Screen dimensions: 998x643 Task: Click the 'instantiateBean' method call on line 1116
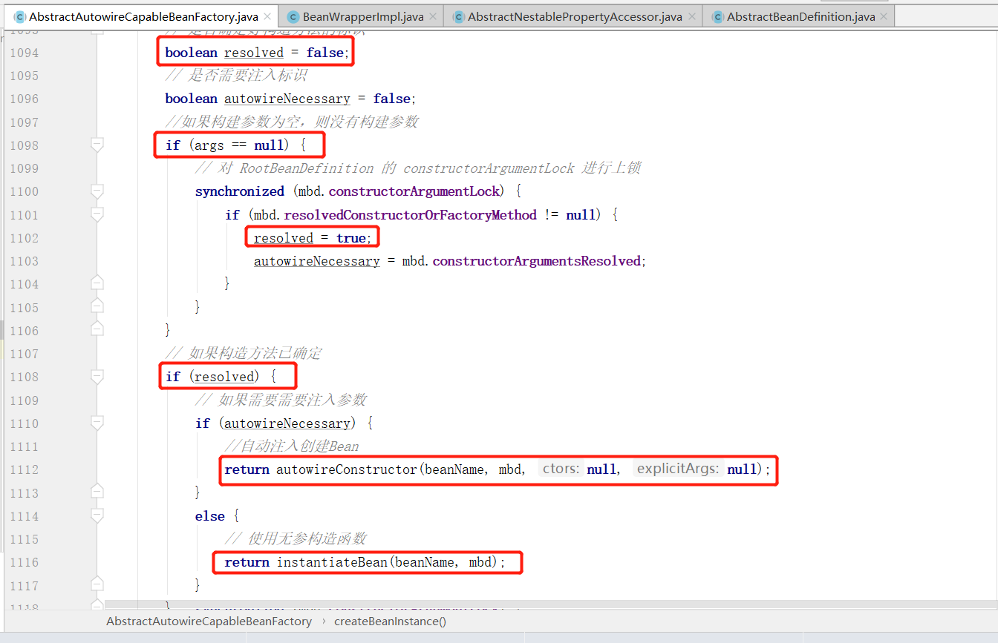tap(332, 562)
